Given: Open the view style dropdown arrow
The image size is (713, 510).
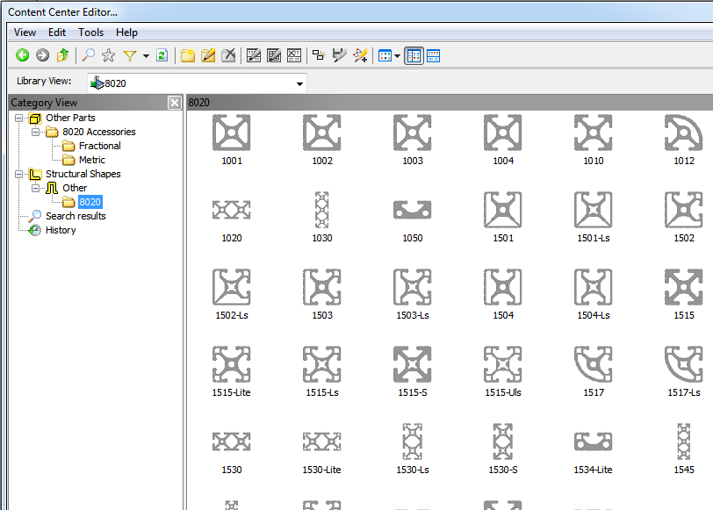Looking at the screenshot, I should (398, 56).
